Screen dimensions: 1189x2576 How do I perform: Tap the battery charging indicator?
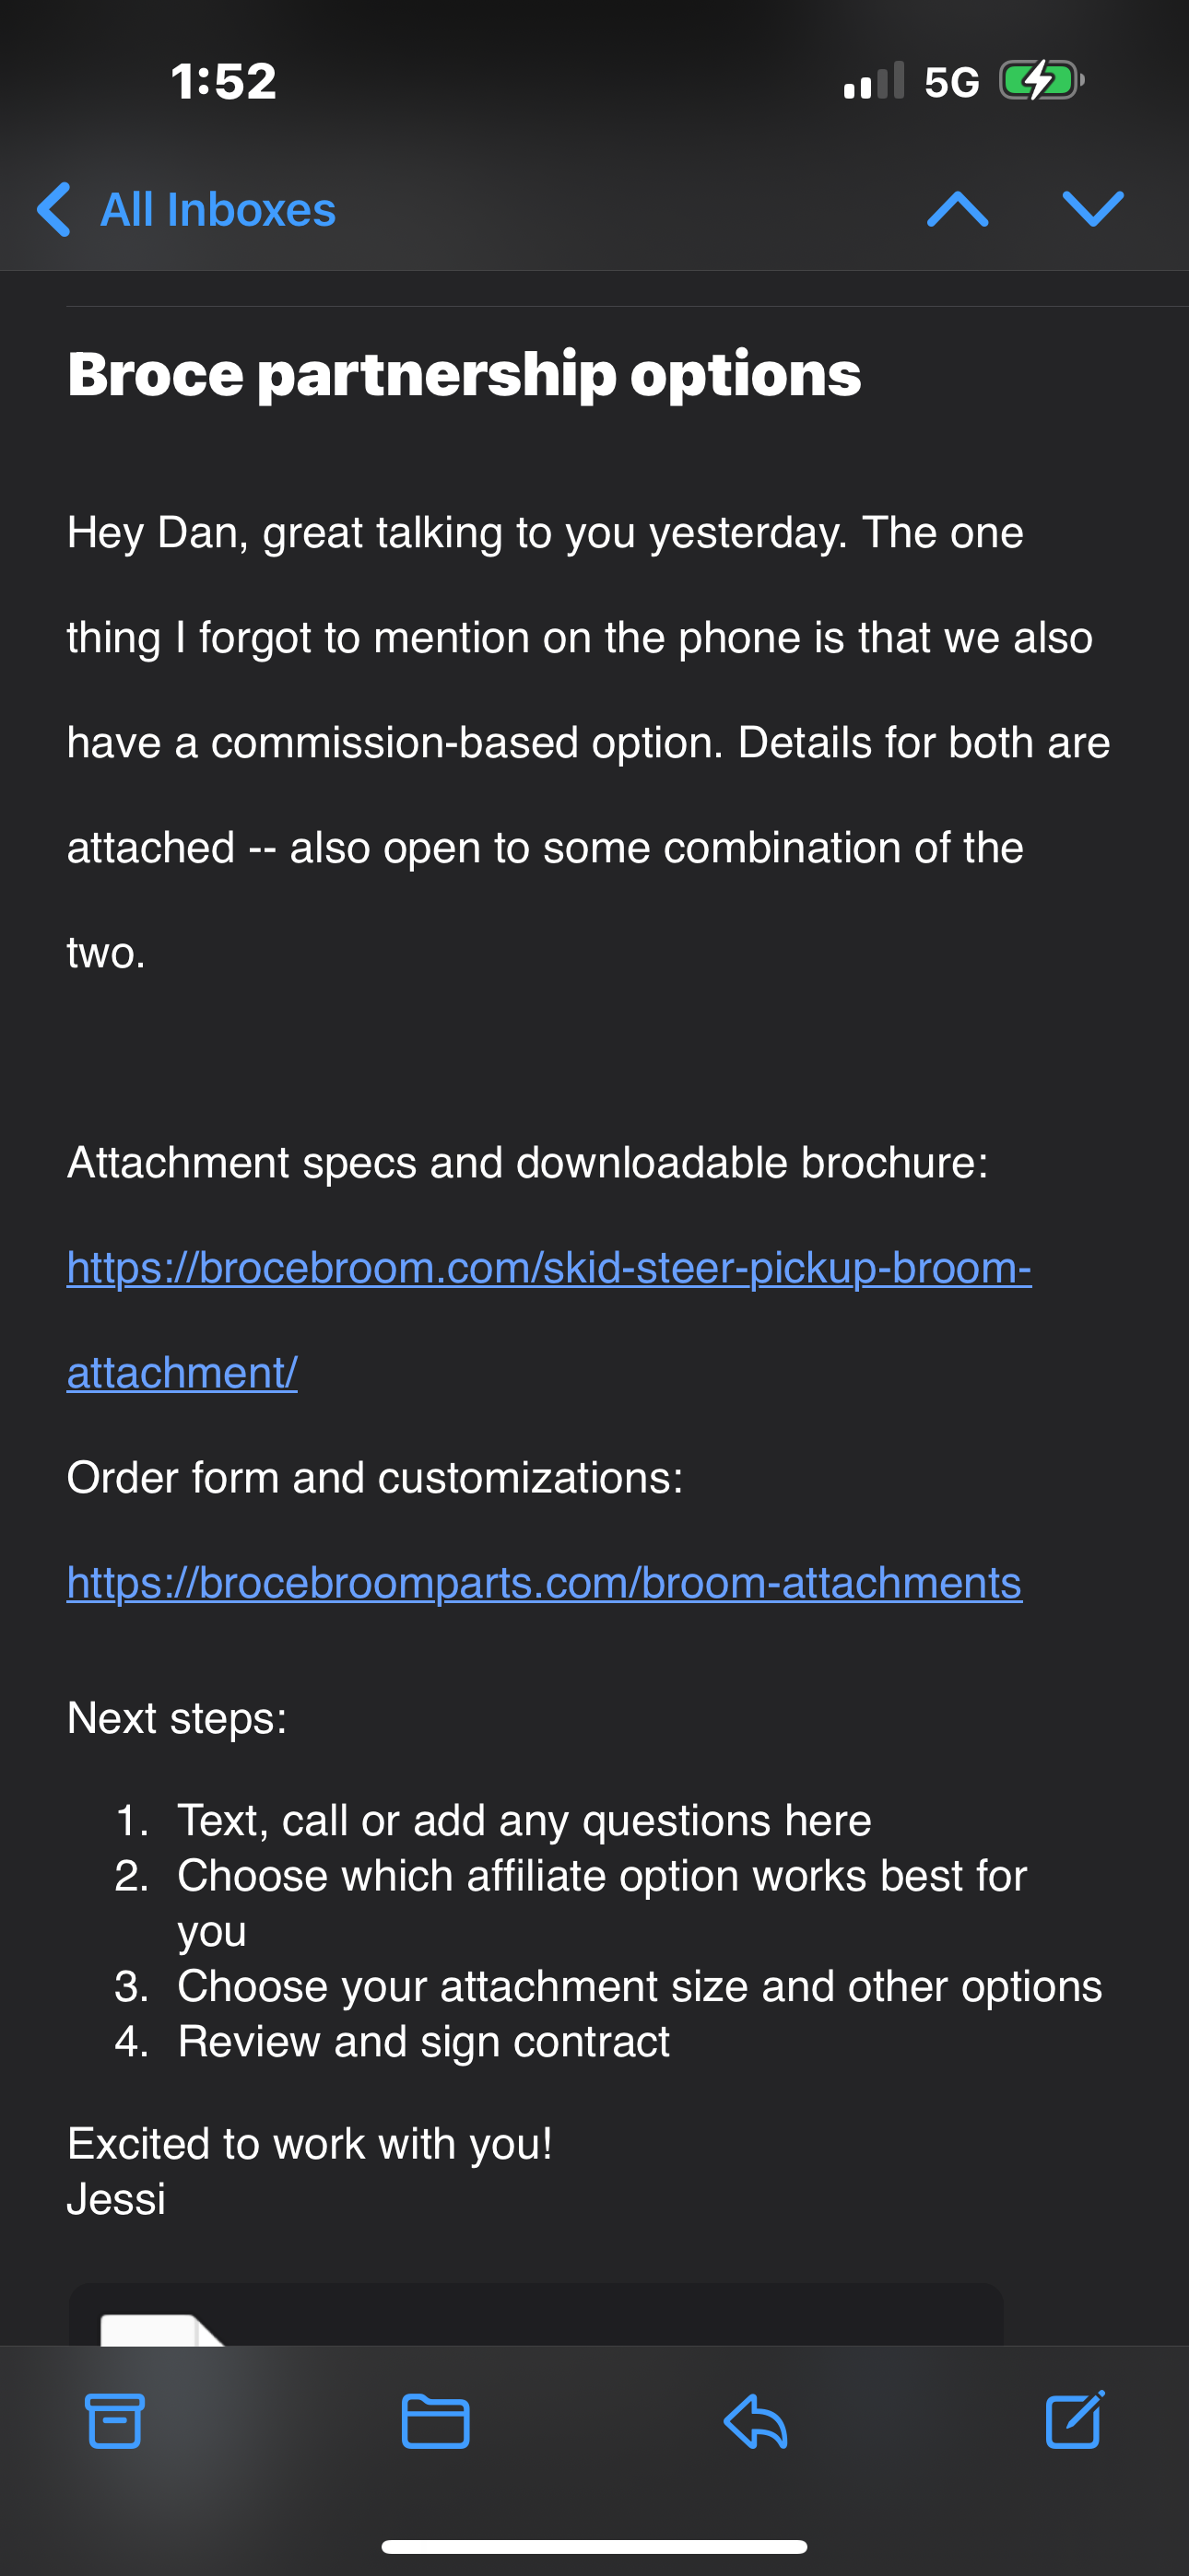click(1041, 81)
